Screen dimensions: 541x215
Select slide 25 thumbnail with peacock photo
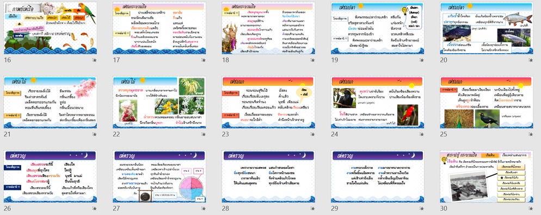coord(487,102)
